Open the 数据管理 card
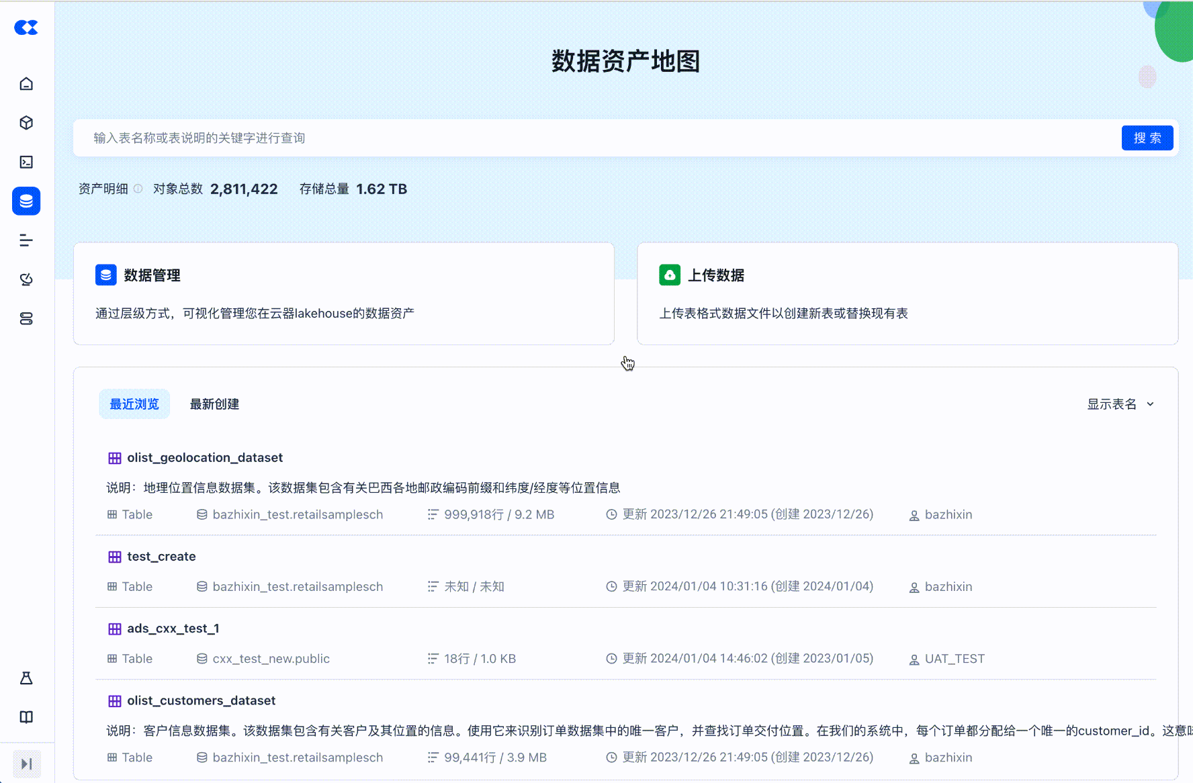The image size is (1193, 783). (x=343, y=293)
